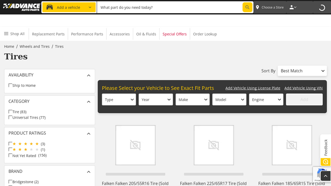Open the account profile icon menu
This screenshot has width=331, height=186.
293,7
